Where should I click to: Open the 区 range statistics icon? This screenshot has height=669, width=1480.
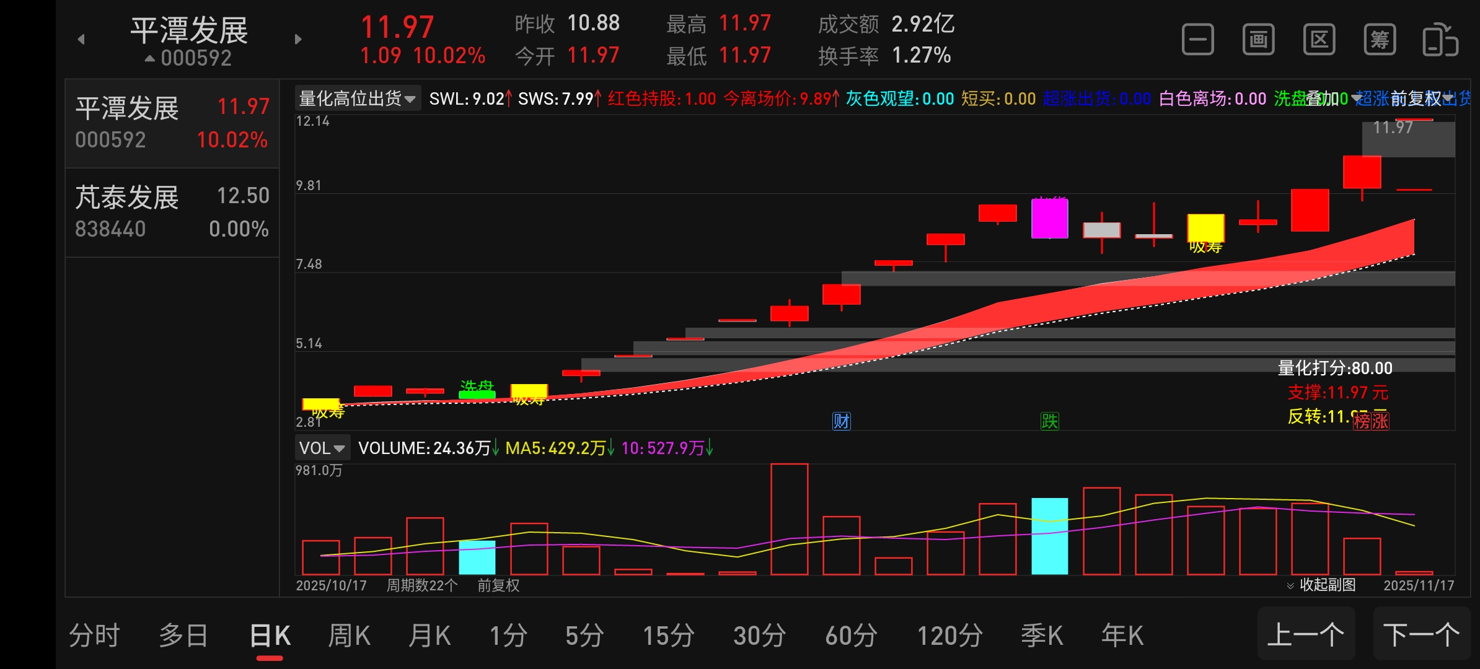1319,40
